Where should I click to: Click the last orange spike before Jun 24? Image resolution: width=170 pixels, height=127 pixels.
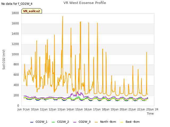click(x=147, y=52)
